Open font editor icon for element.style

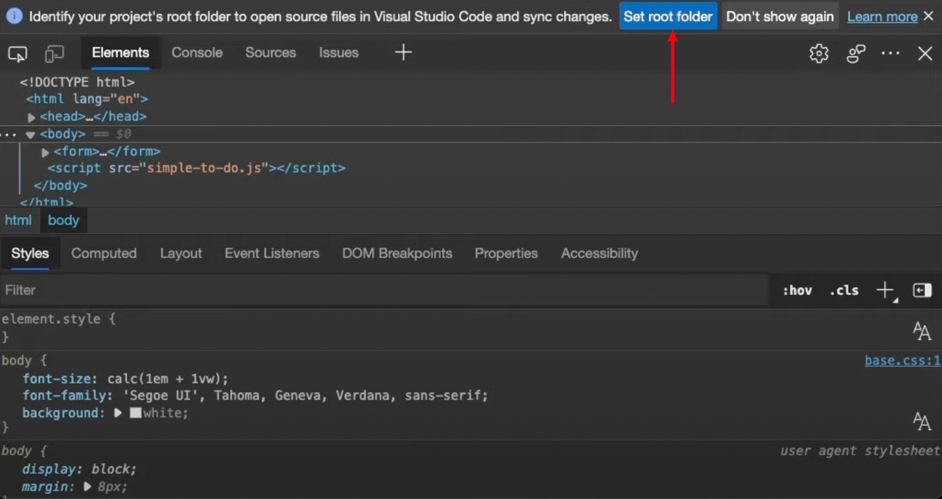pos(922,331)
